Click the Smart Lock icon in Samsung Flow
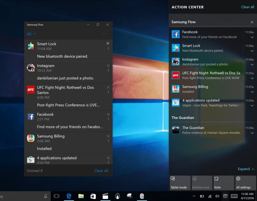257x201 pixels. click(31, 46)
